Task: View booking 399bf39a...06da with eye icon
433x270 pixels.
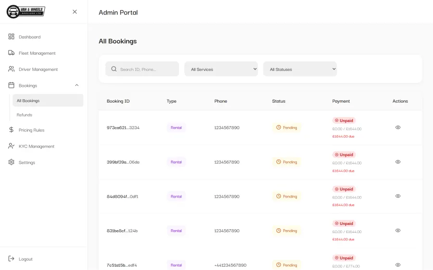Action: [398, 162]
